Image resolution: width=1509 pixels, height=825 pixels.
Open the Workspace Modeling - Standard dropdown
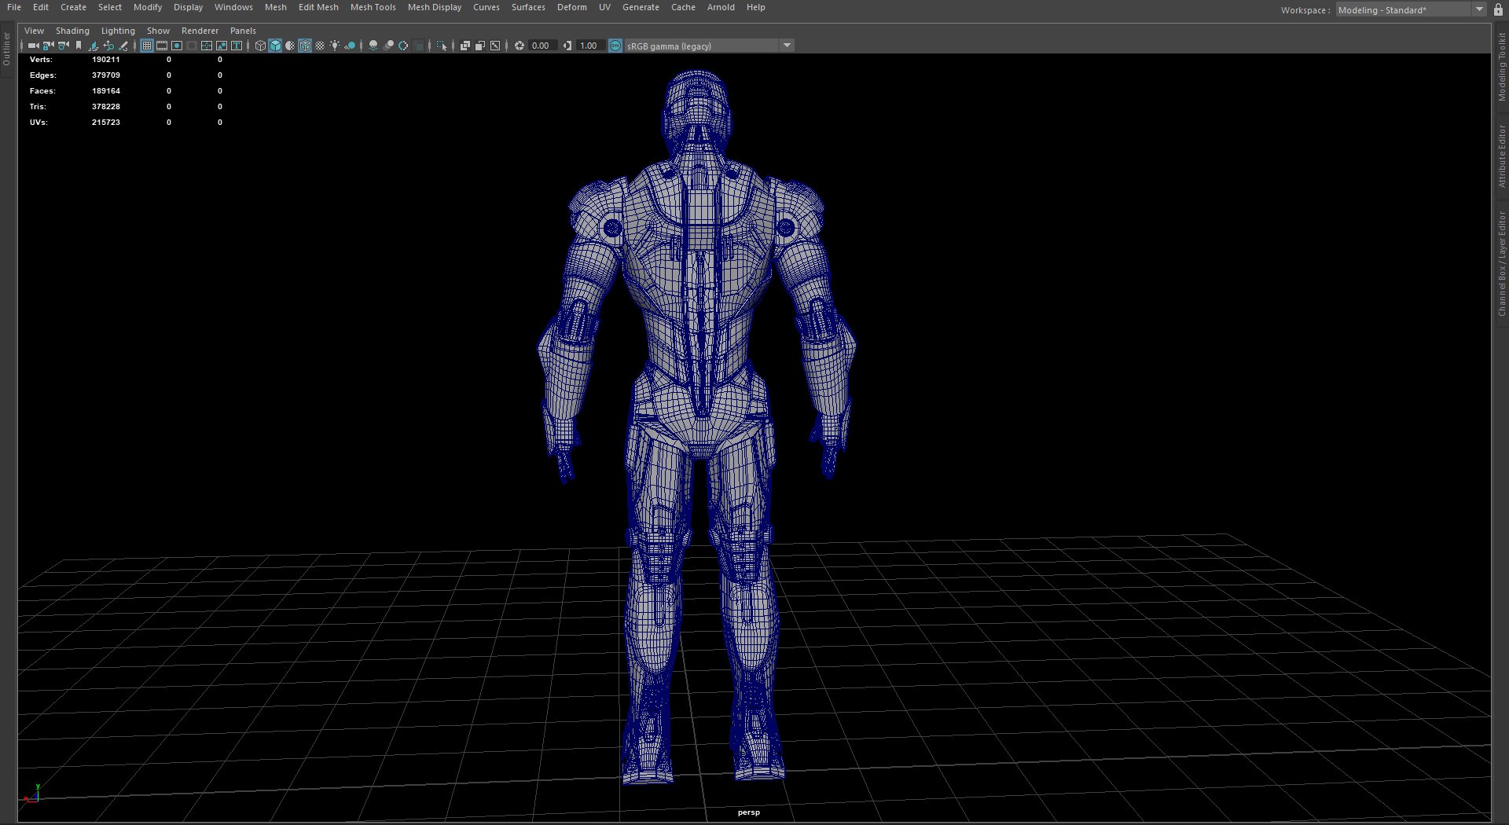pyautogui.click(x=1411, y=10)
